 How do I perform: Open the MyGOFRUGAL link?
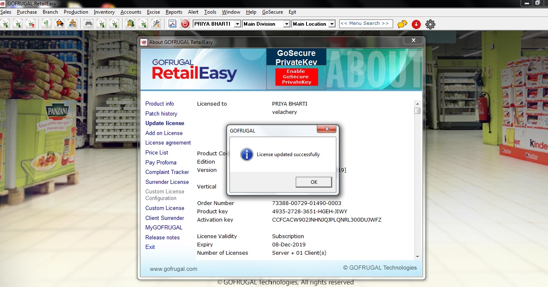[164, 227]
